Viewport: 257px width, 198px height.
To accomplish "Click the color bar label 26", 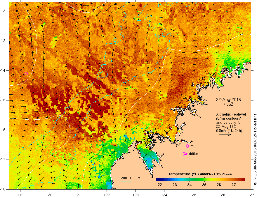I will coord(219,185).
